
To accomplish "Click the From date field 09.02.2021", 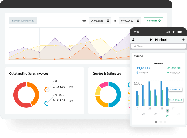I will pyautogui.click(x=100, y=21).
